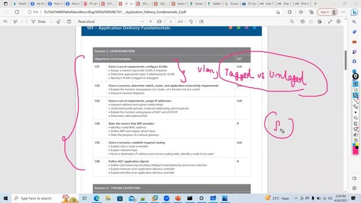This screenshot has width=361, height=203.
Task: Print the PDF document
Action: pyautogui.click(x=302, y=21)
